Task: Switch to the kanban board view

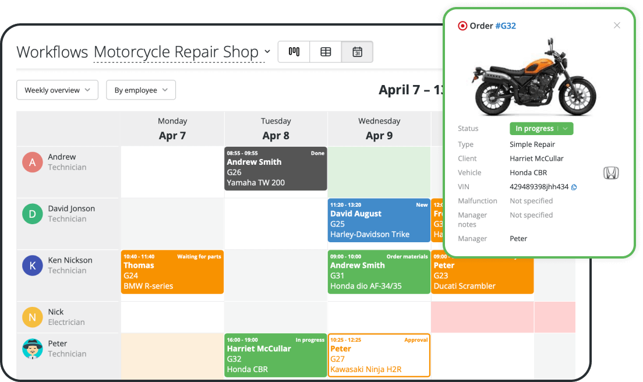Action: pyautogui.click(x=294, y=52)
